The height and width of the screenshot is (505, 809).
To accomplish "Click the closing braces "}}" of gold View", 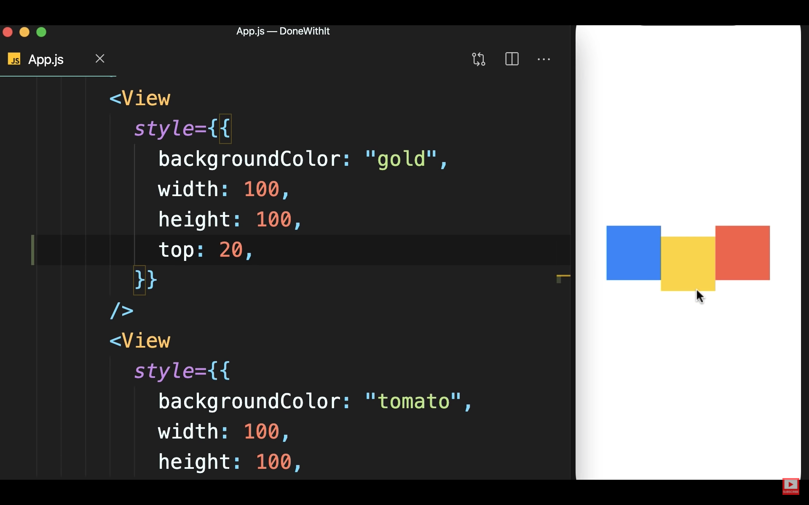I will [145, 279].
